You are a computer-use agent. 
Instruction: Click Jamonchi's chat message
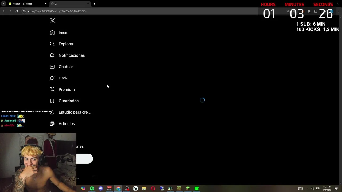(x=13, y=121)
